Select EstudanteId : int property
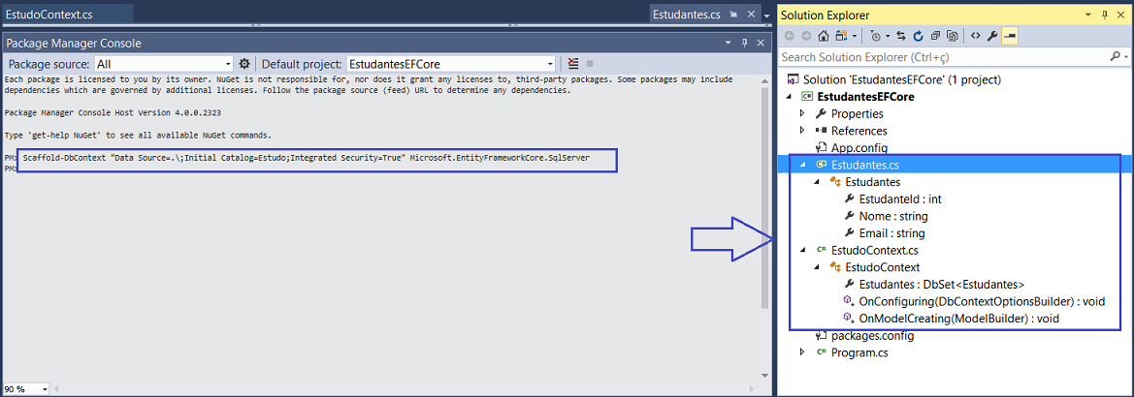Screen dimensions: 1134x397 pos(899,198)
